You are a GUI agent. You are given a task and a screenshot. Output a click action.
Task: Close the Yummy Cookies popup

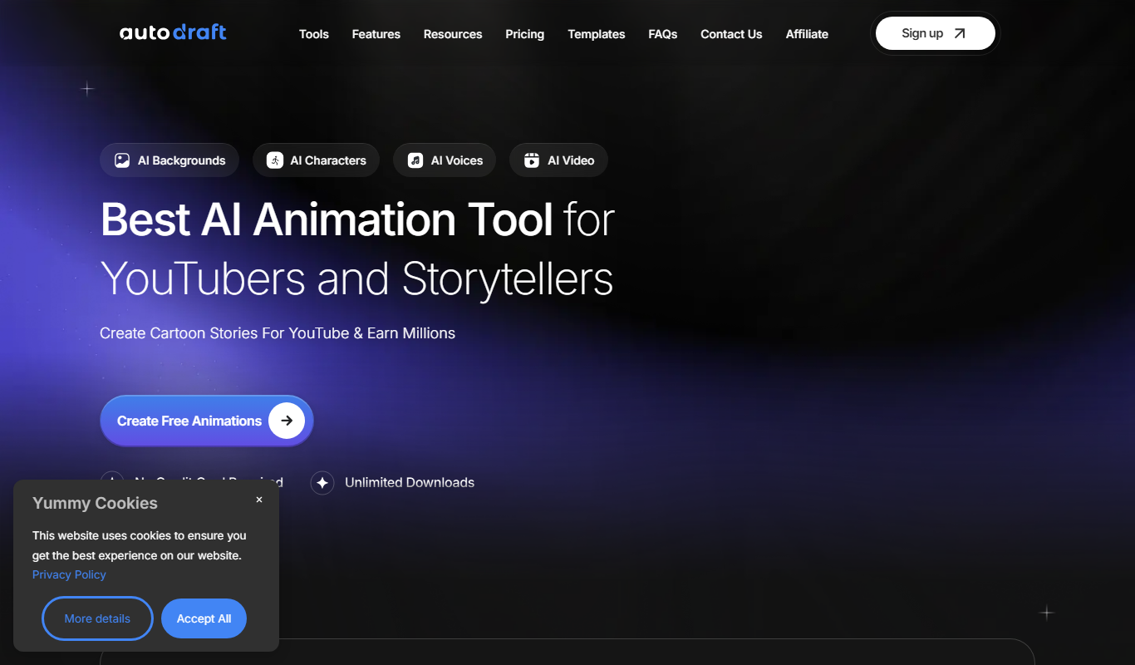[x=259, y=500]
